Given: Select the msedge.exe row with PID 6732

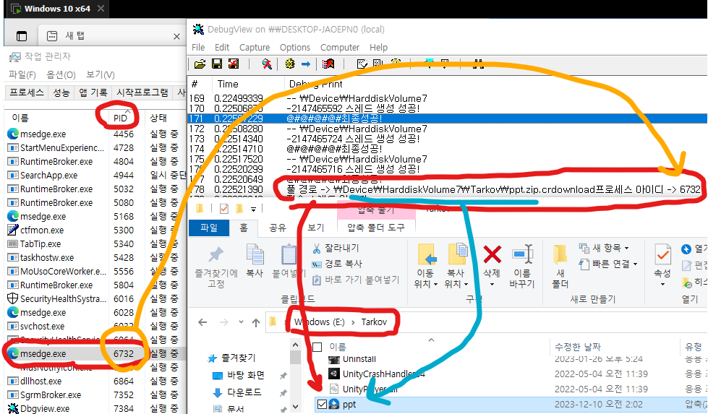Looking at the screenshot, I should pyautogui.click(x=93, y=353).
